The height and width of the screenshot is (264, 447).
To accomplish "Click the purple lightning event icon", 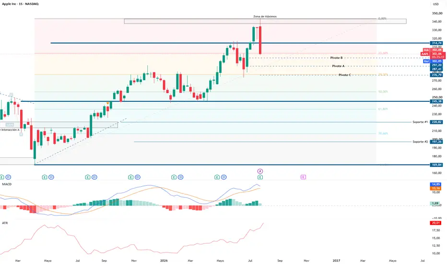I will click(260, 171).
